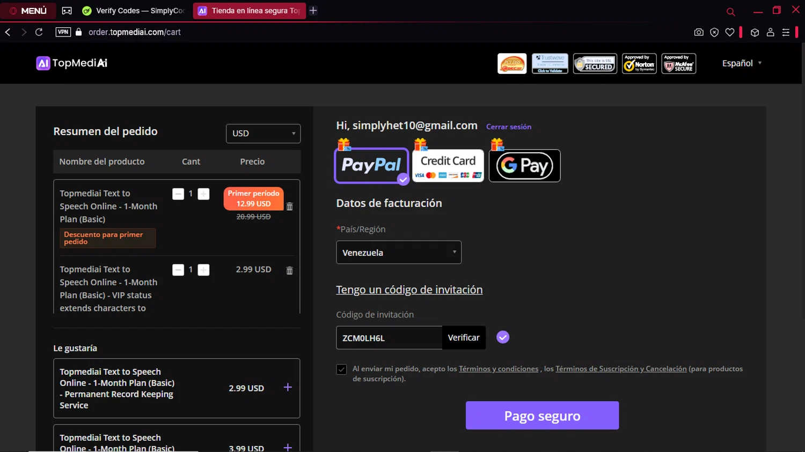Click the Nombre del producto column header
805x452 pixels.
[102, 161]
